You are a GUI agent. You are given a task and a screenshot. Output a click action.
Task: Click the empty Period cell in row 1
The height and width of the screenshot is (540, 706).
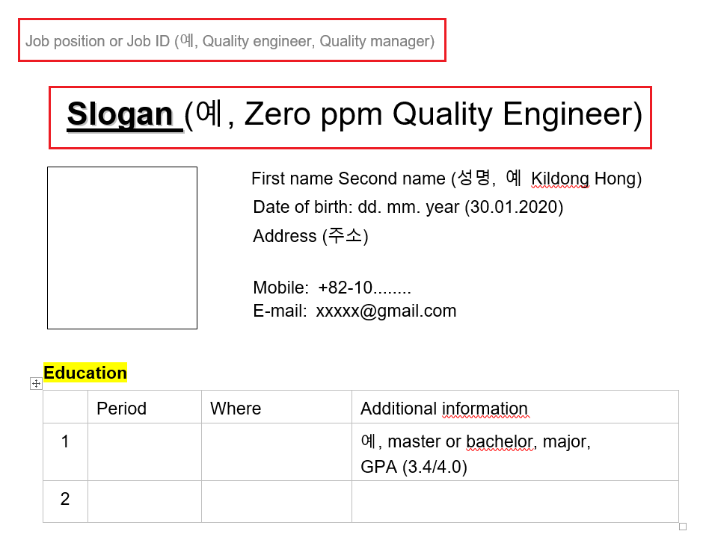click(x=144, y=452)
